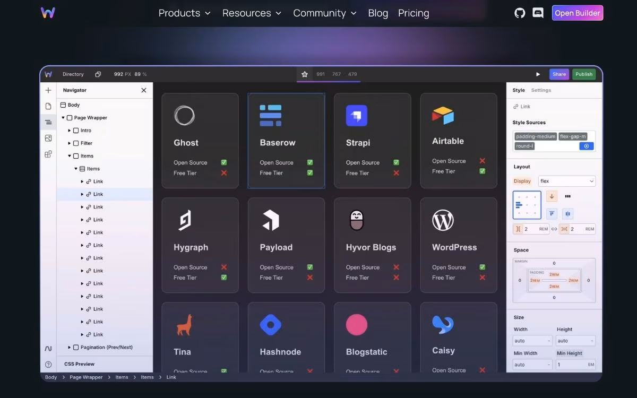The width and height of the screenshot is (637, 398).
Task: Open the GitHub icon link
Action: pos(520,13)
